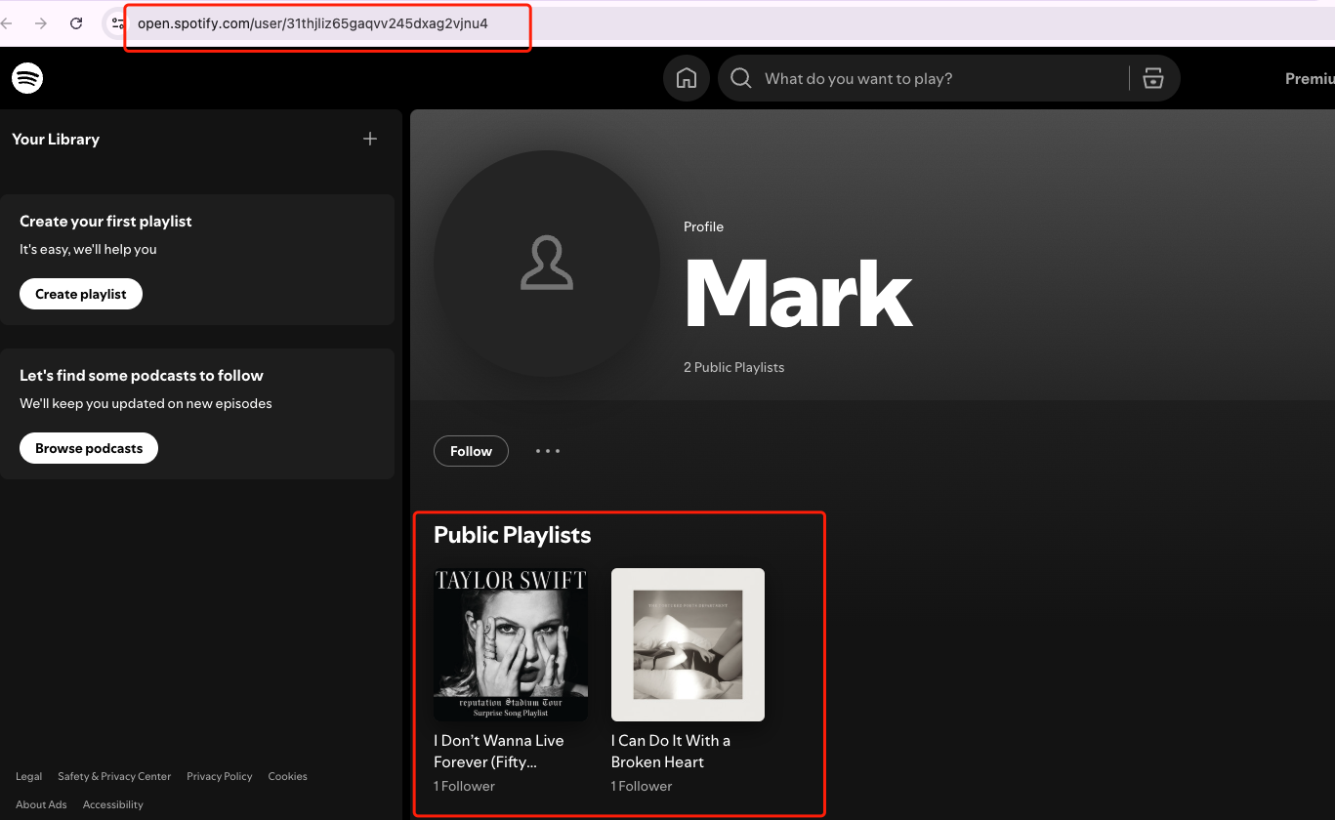Click the Create playlist button
1335x820 pixels.
(x=81, y=294)
